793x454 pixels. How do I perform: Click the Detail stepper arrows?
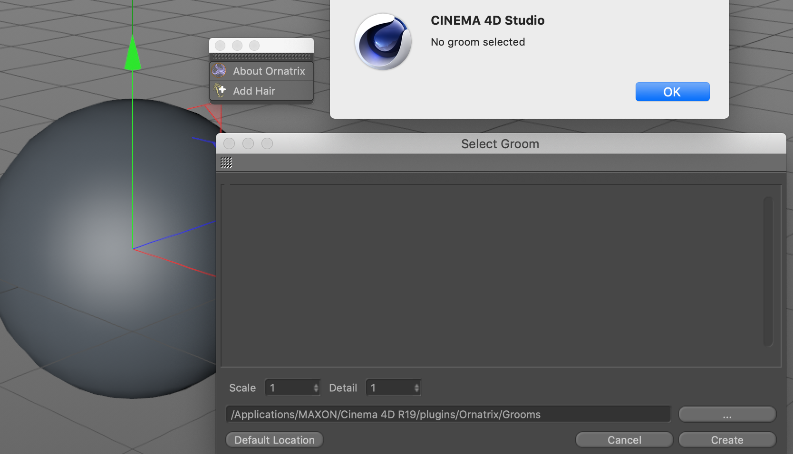click(x=416, y=388)
